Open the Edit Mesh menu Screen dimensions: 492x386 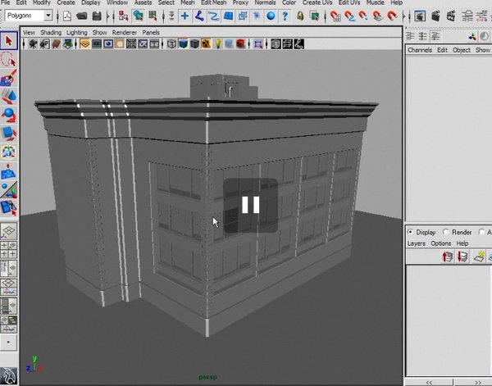(214, 3)
